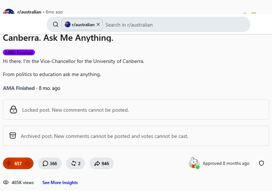Image resolution: width=272 pixels, height=191 pixels.
Task: Click the magnifying glass search icon
Action: pos(56,24)
